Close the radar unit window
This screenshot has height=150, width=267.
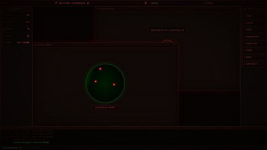coord(174,45)
